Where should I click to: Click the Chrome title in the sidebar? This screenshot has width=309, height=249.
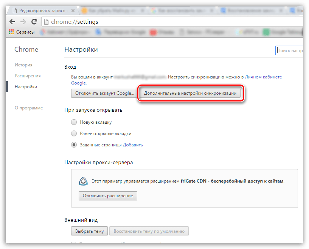click(26, 49)
